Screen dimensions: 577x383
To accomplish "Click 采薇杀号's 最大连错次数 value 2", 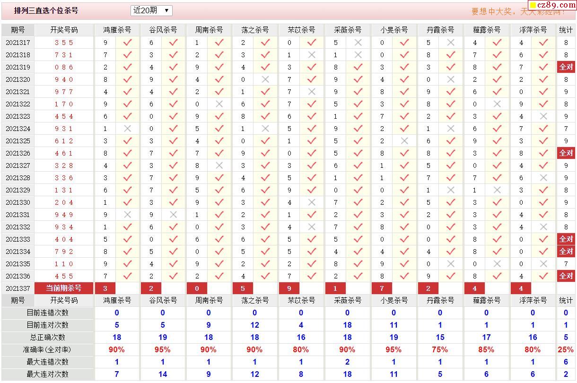I will pos(347,362).
